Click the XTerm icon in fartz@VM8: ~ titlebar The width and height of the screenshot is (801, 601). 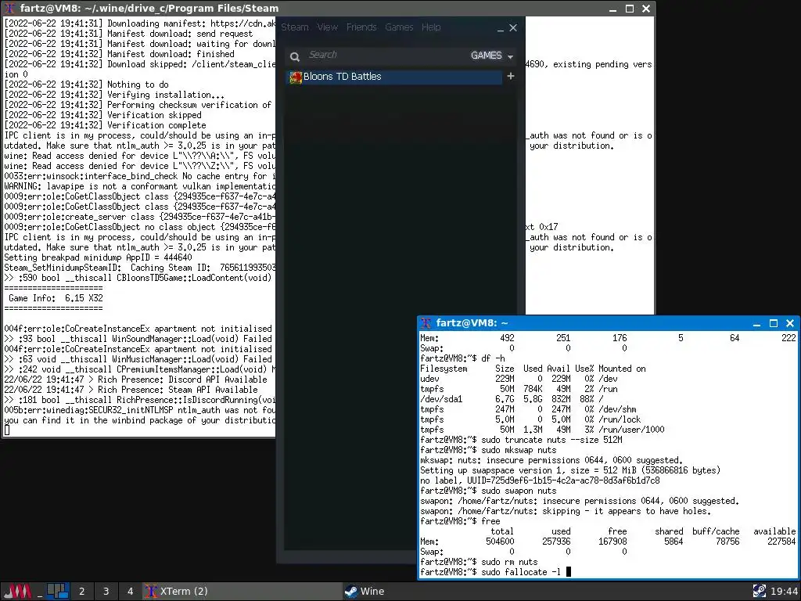426,323
